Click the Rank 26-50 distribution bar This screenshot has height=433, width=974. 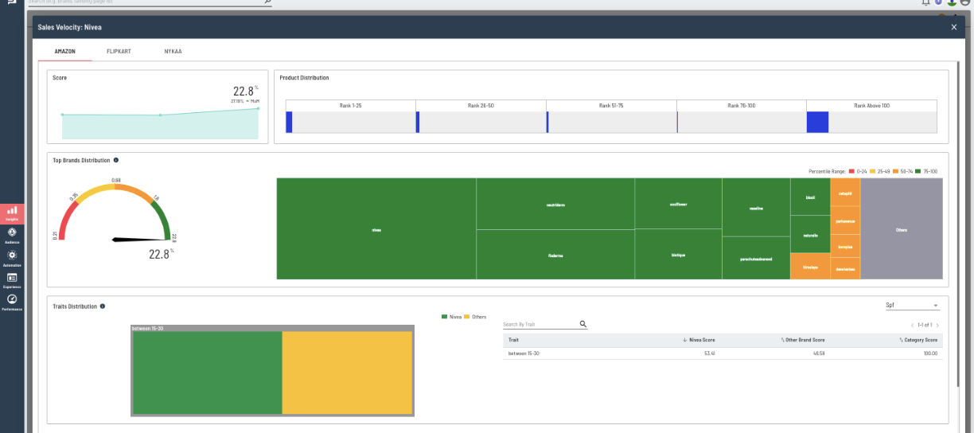(x=418, y=122)
